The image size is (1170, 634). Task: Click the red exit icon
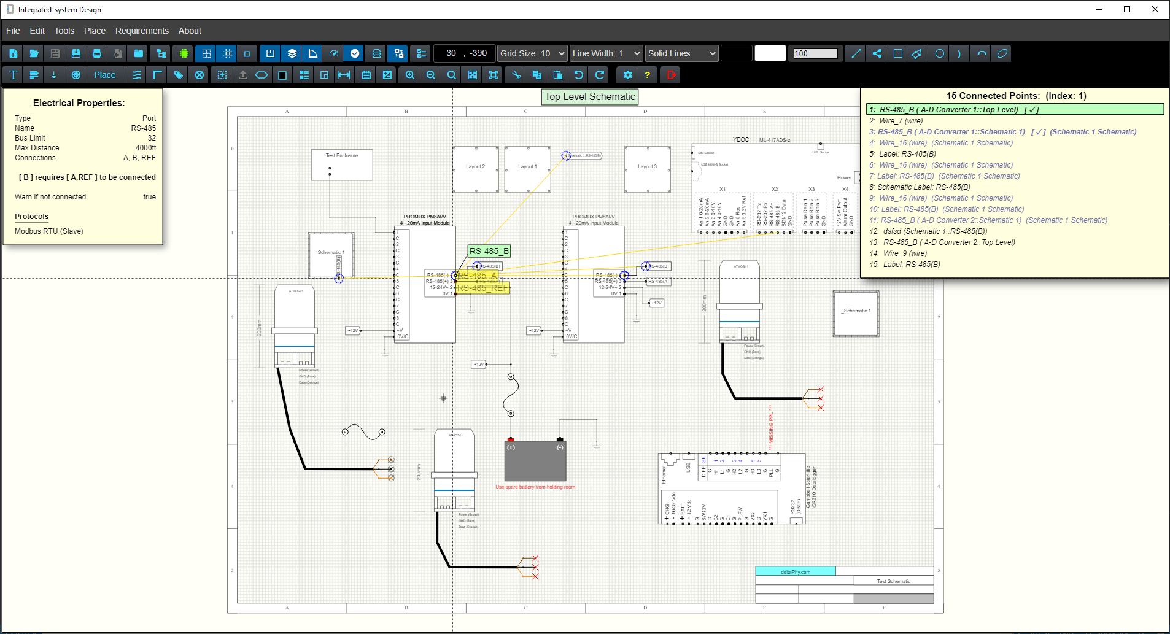[x=671, y=75]
